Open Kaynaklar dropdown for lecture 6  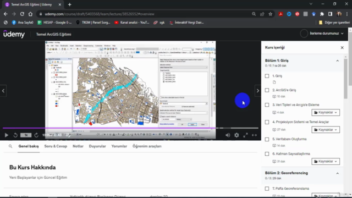(326, 161)
